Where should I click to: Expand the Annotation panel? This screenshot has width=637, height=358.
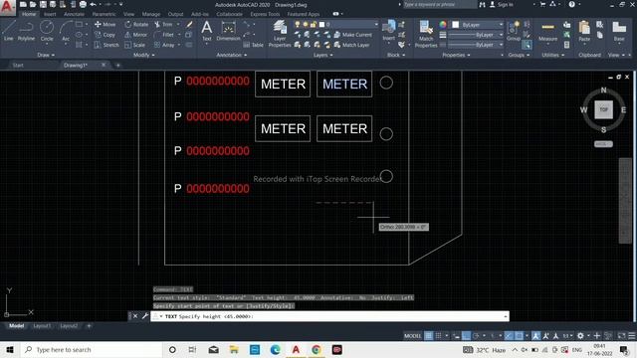pos(232,55)
